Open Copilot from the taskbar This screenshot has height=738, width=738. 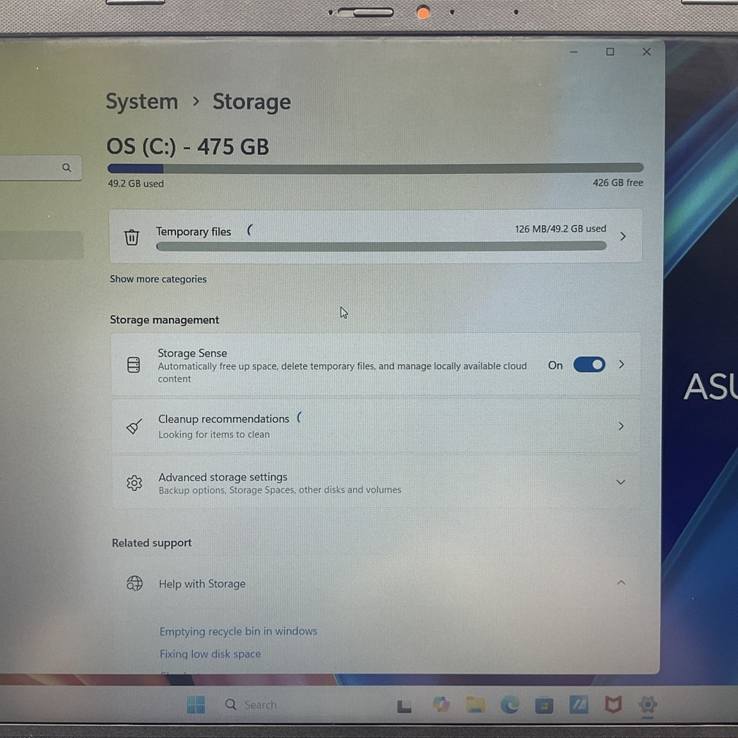click(x=441, y=705)
